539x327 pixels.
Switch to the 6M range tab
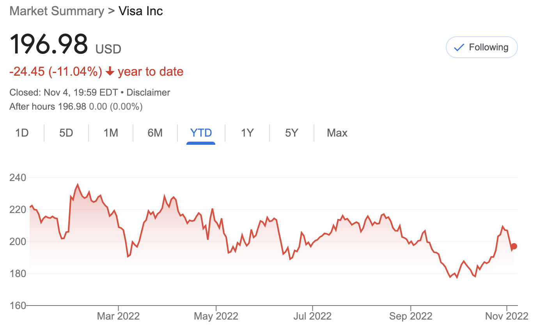155,133
